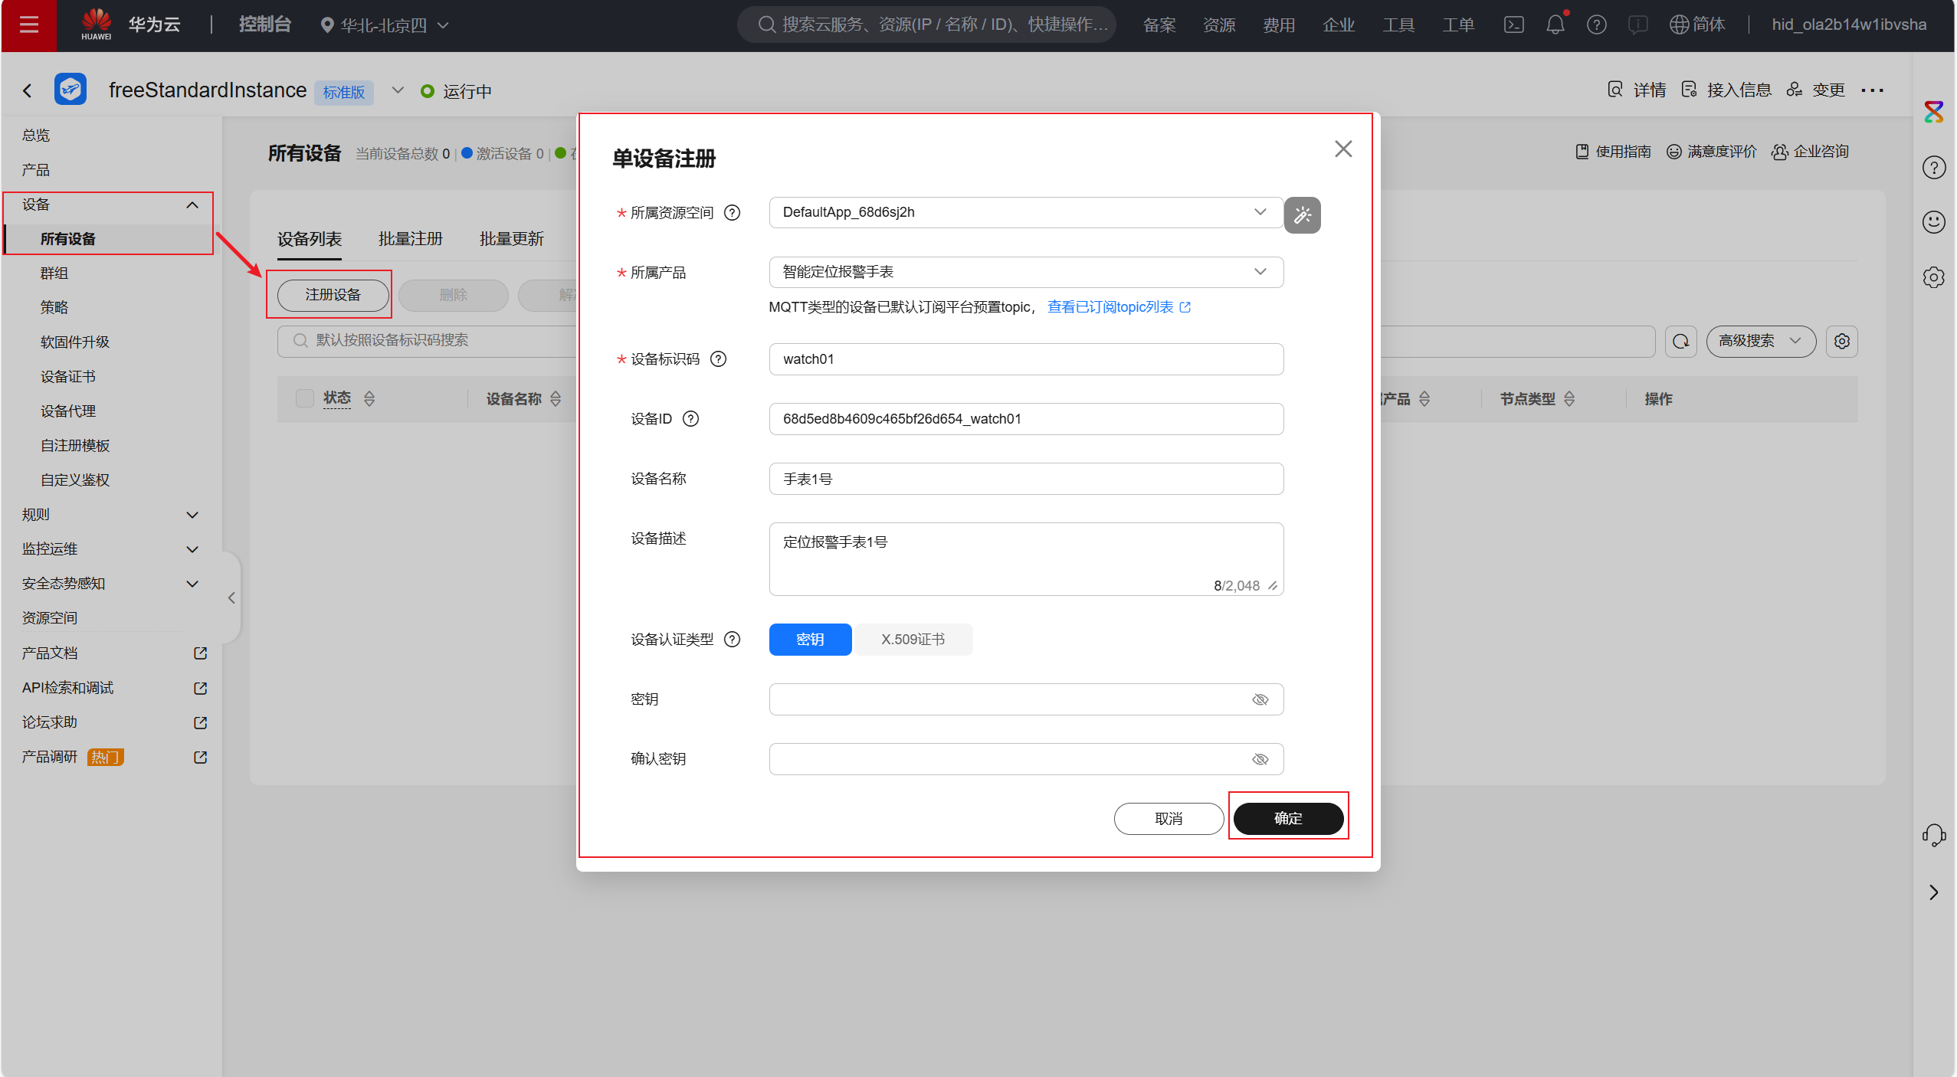Click the 确定 button
Image resolution: width=1957 pixels, height=1077 pixels.
click(x=1287, y=818)
